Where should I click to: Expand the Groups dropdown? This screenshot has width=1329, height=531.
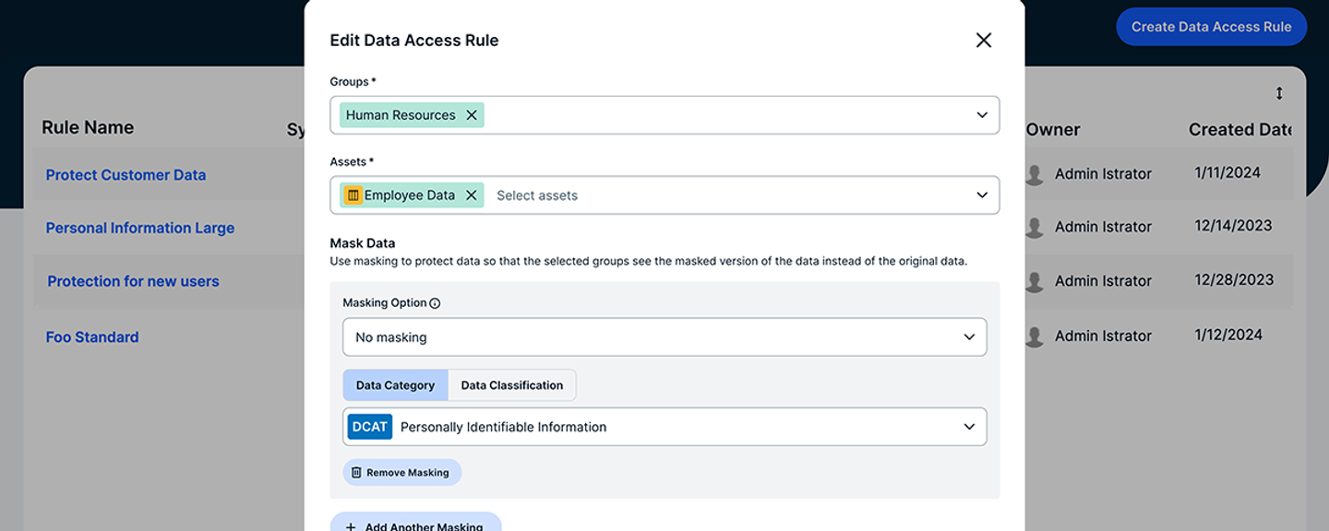pos(982,115)
